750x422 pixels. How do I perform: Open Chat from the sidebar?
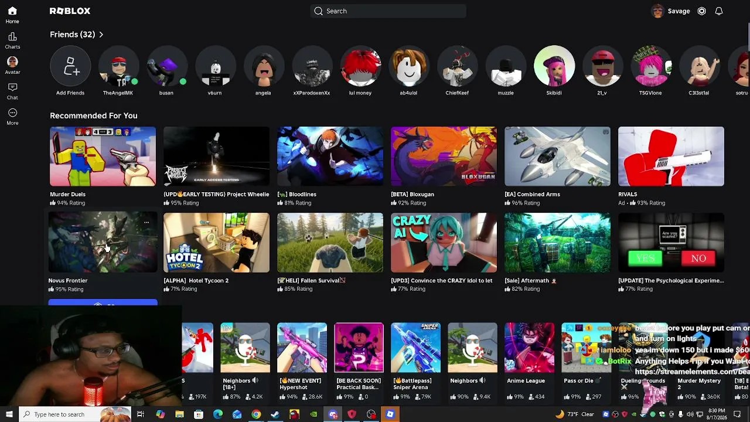coord(12,91)
